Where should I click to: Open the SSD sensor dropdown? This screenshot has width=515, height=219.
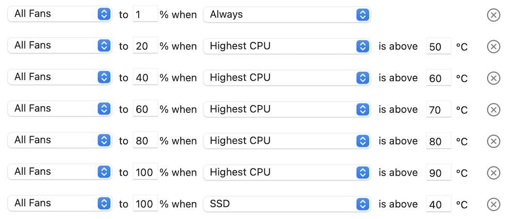click(287, 204)
